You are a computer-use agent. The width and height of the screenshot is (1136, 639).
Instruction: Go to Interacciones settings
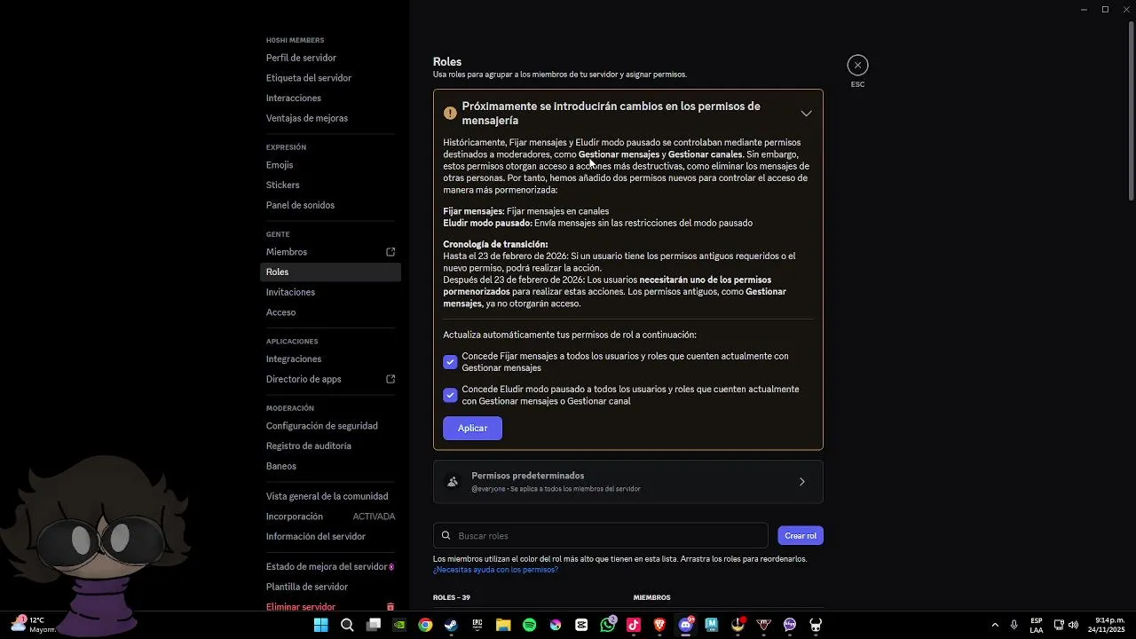(294, 99)
